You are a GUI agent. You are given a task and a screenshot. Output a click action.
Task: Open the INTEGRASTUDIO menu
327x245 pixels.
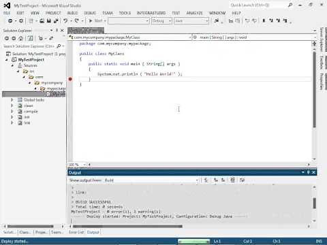pyautogui.click(x=151, y=13)
